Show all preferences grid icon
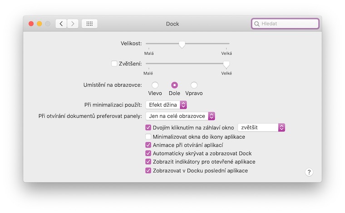 click(x=89, y=24)
